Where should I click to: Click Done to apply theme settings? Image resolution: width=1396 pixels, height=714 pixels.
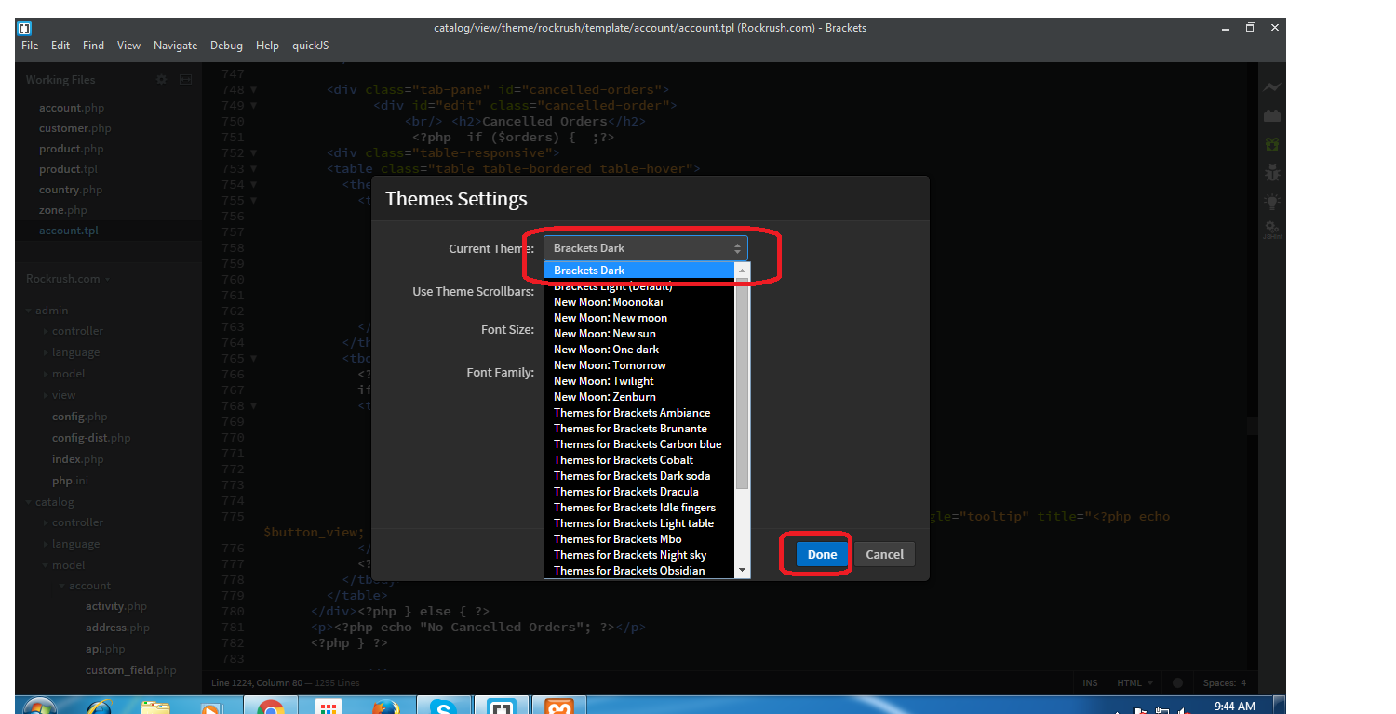pos(821,553)
